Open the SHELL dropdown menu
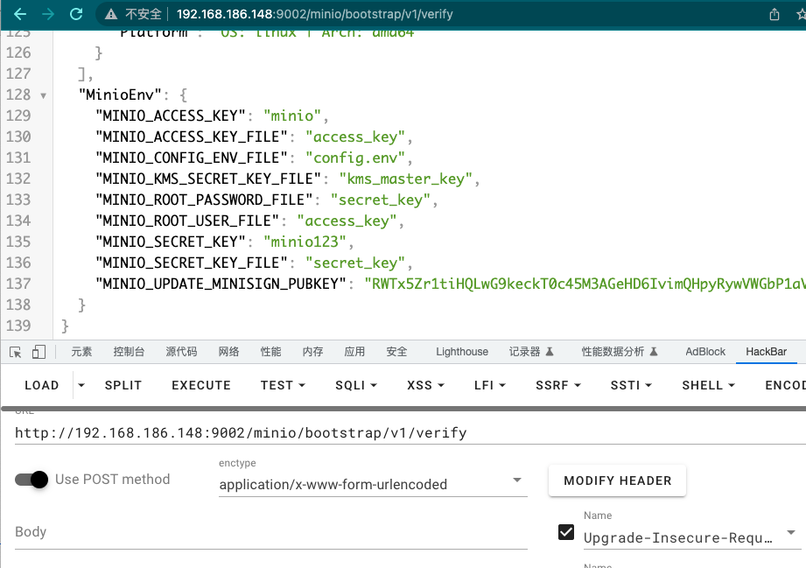 pos(708,385)
